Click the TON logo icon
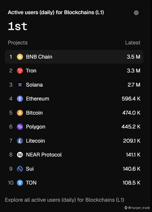Image resolution: width=152 pixels, height=212 pixels. 20,183
